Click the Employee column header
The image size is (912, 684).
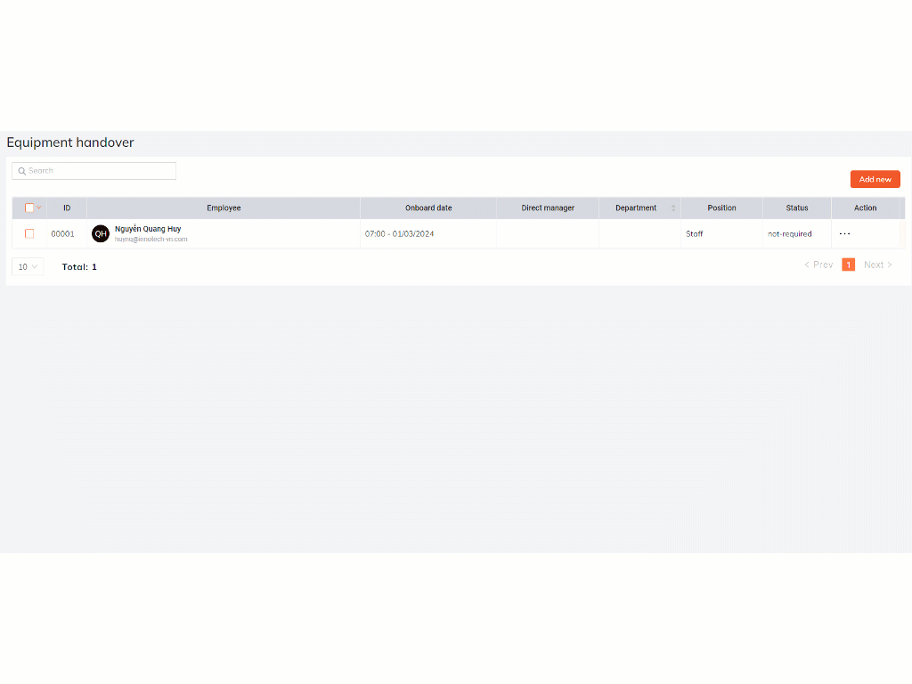click(x=224, y=208)
